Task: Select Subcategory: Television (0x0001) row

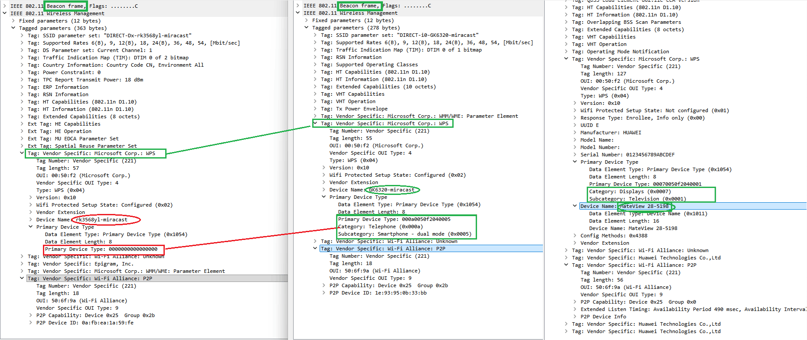Action: pos(637,199)
